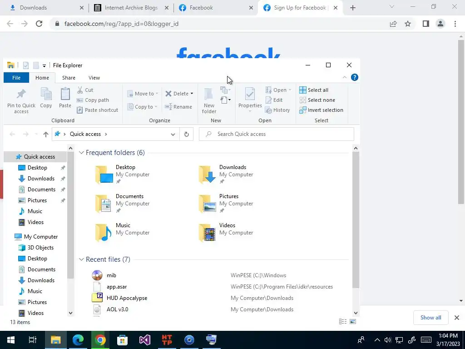Open a new Chrome tab
The width and height of the screenshot is (465, 349).
tap(352, 8)
